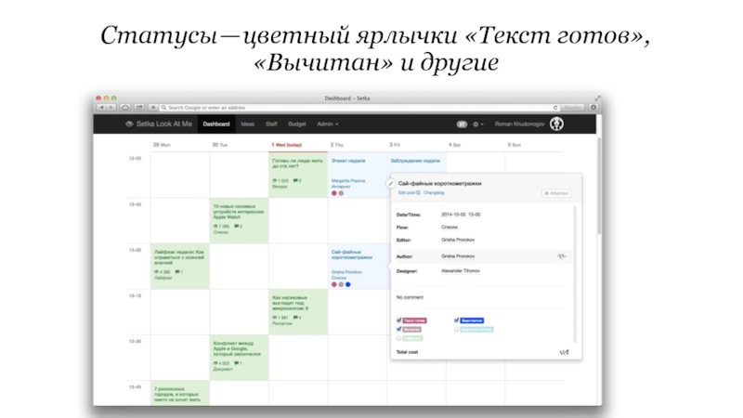This screenshot has width=743, height=418.
Task: Click the pulse icon in Author row
Action: 562,256
